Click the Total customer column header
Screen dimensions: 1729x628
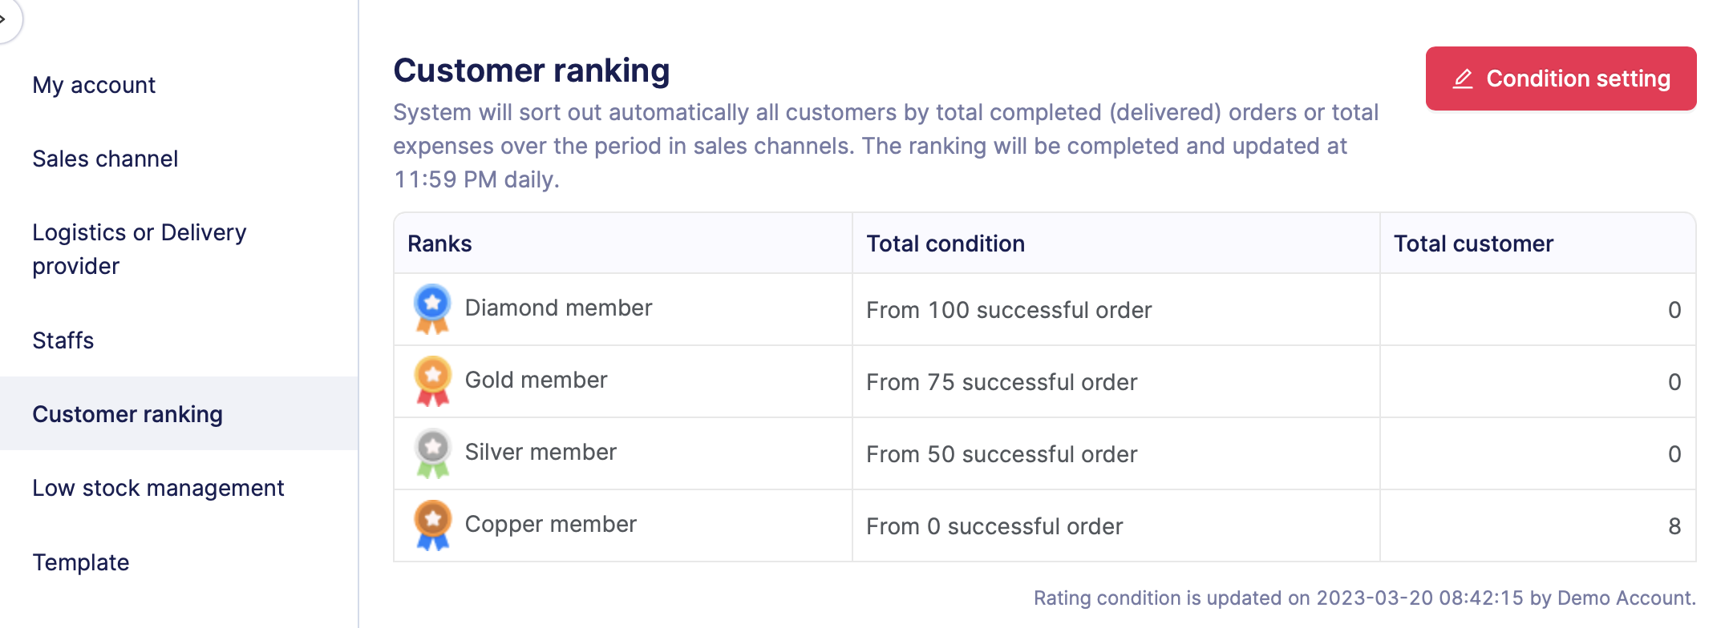pyautogui.click(x=1473, y=244)
